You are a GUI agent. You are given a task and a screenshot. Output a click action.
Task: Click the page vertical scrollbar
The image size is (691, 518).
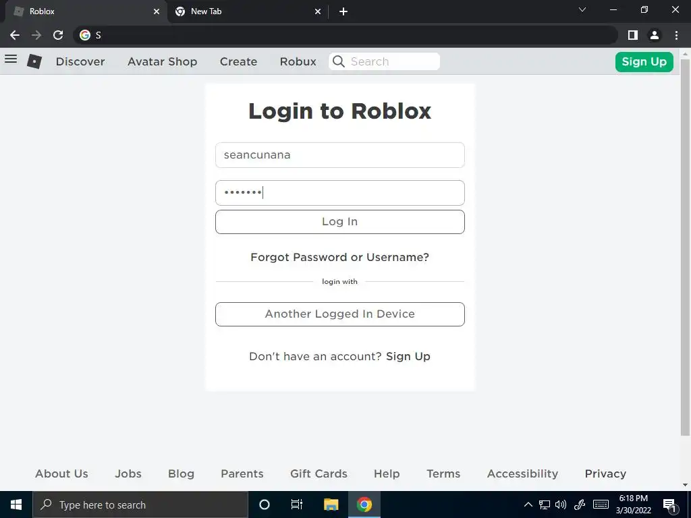pyautogui.click(x=685, y=247)
